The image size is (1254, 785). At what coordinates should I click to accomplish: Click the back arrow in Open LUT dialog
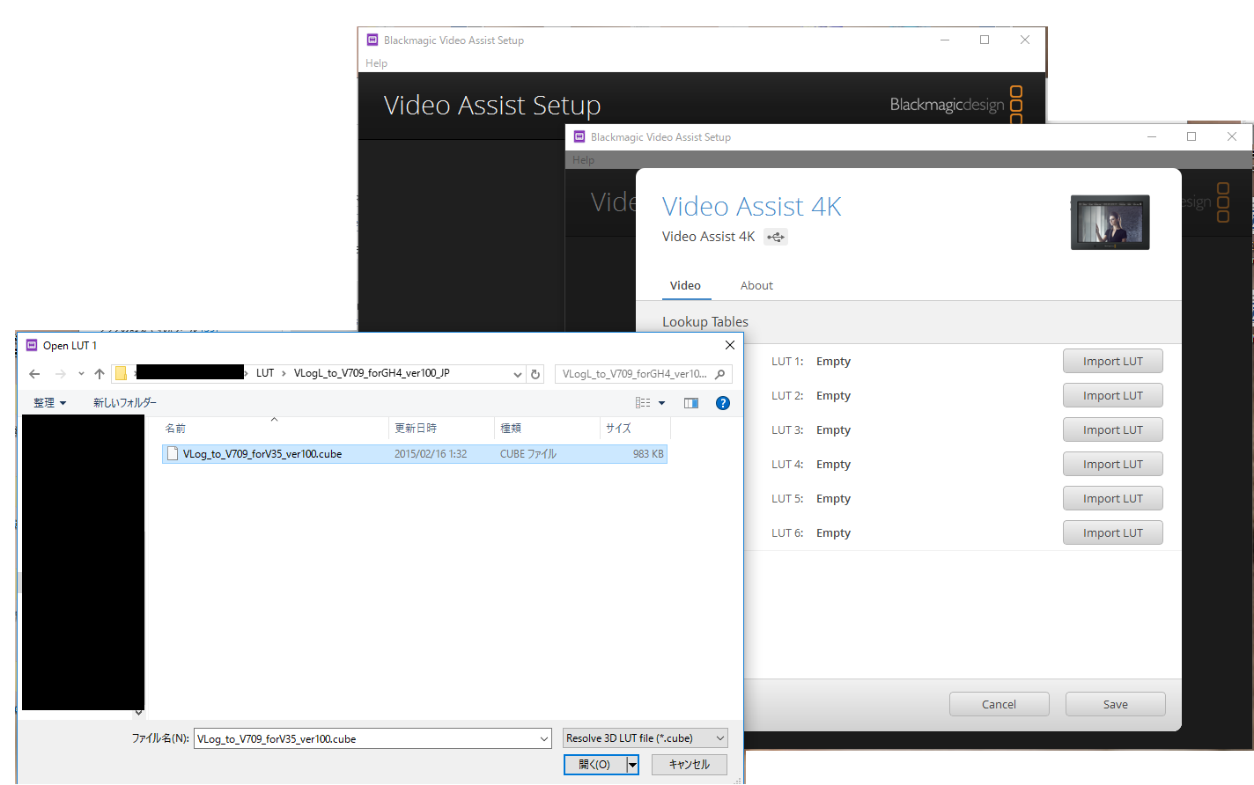point(34,374)
